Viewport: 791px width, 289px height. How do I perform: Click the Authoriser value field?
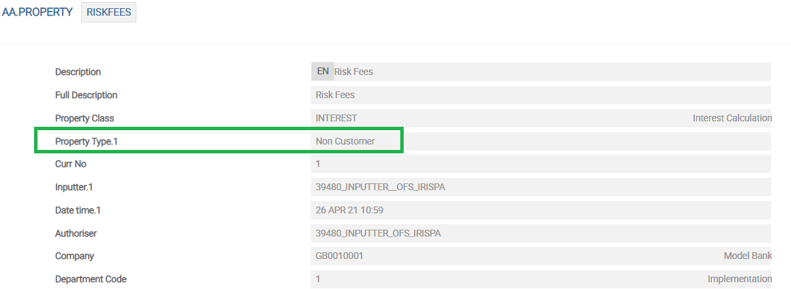(x=540, y=233)
